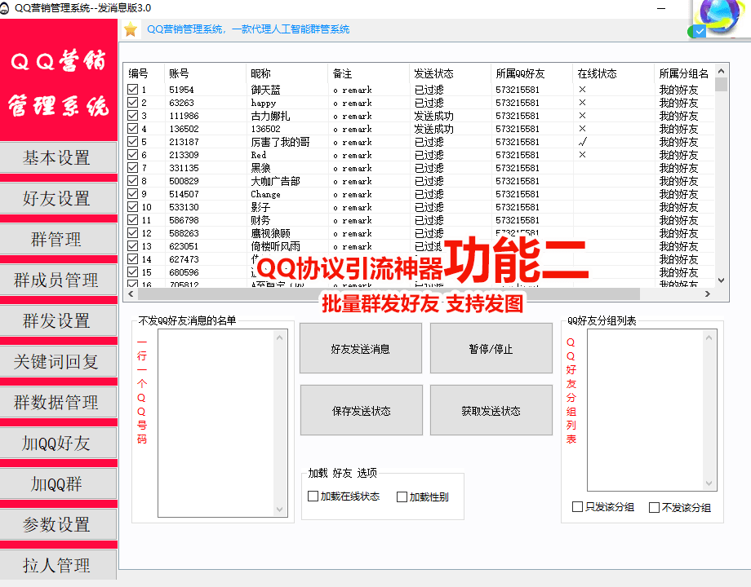The image size is (751, 587).
Task: Click 发送成功 status in row 4
Action: coord(434,129)
